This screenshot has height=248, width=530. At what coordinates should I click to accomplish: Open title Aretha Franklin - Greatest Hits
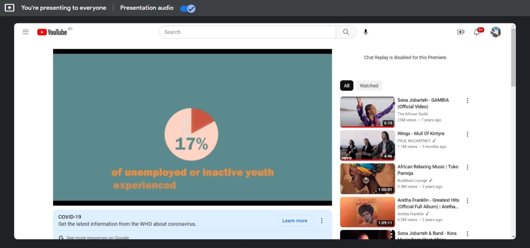click(x=428, y=203)
